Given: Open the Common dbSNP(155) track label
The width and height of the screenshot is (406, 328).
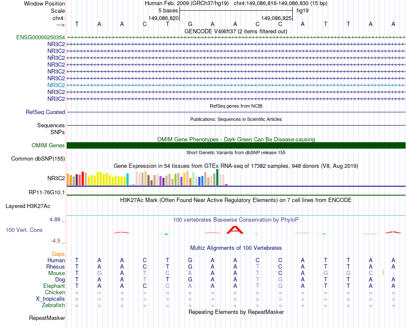Looking at the screenshot, I should (x=38, y=158).
